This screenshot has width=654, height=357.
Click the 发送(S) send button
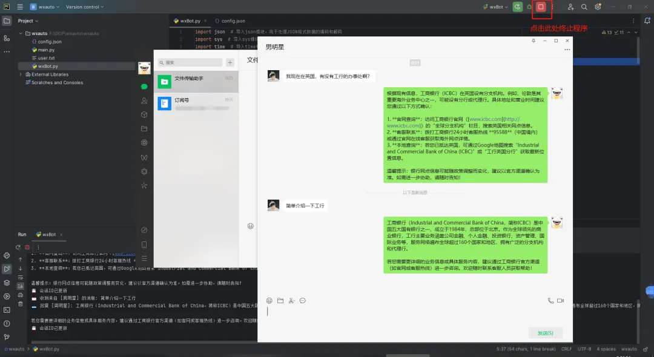[x=545, y=333]
